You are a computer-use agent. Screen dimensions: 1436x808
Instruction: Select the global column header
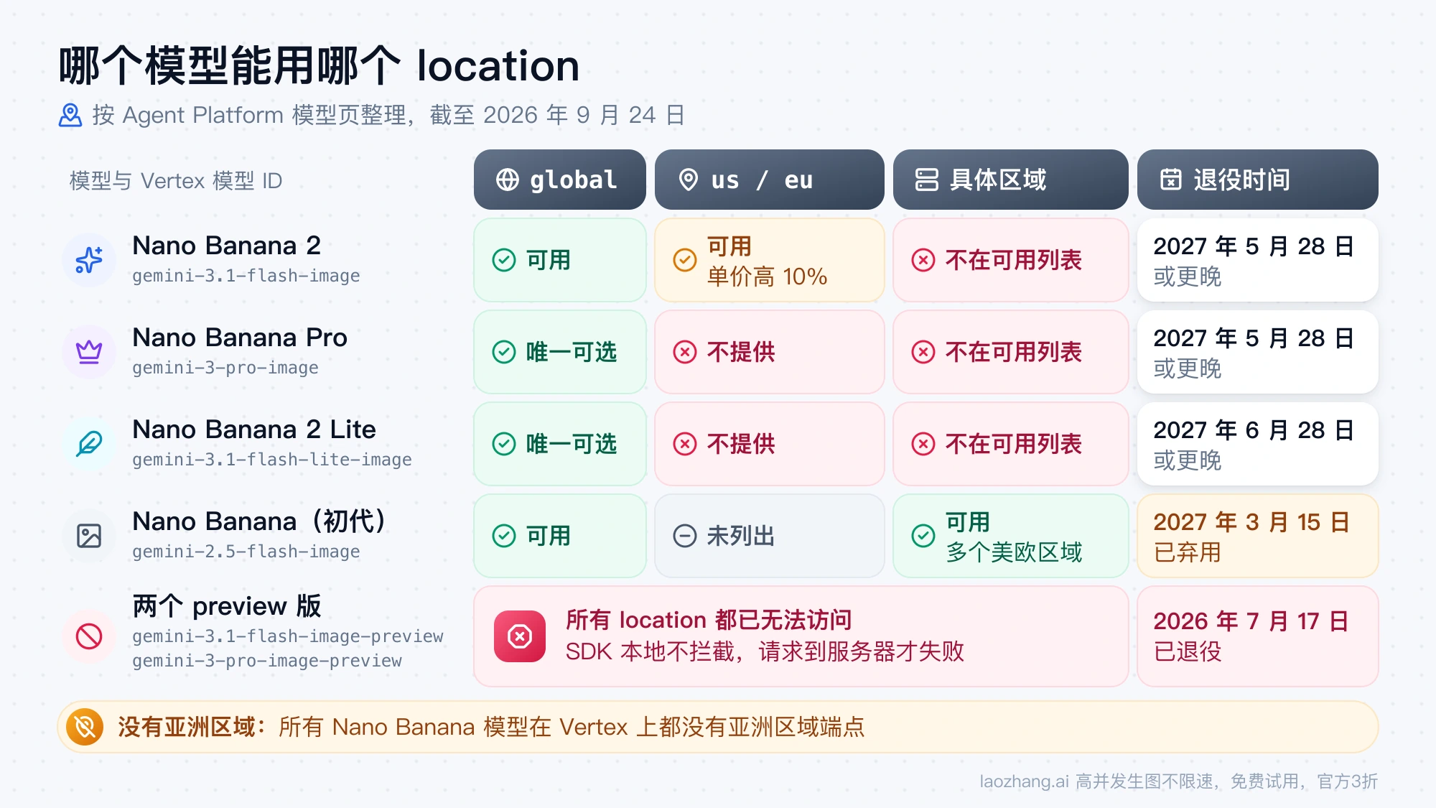(x=560, y=180)
